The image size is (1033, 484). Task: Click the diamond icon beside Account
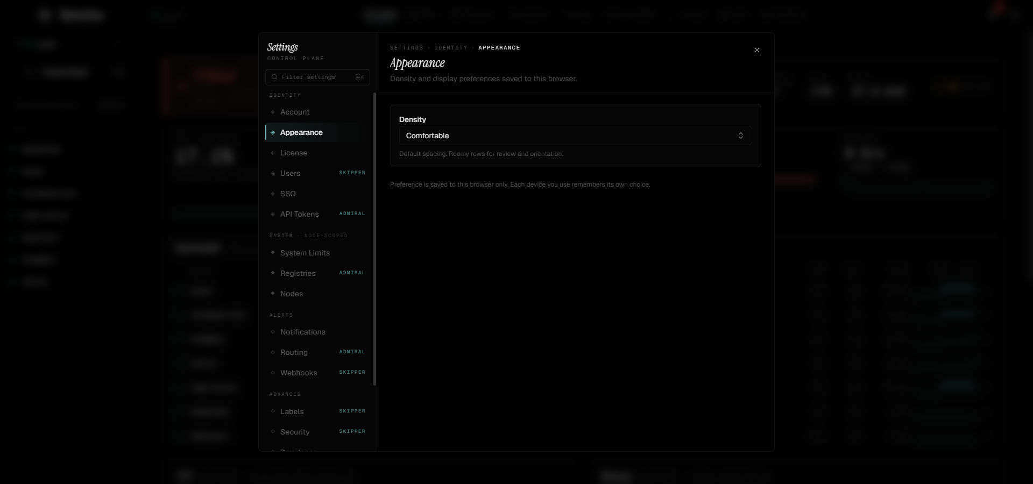point(273,112)
